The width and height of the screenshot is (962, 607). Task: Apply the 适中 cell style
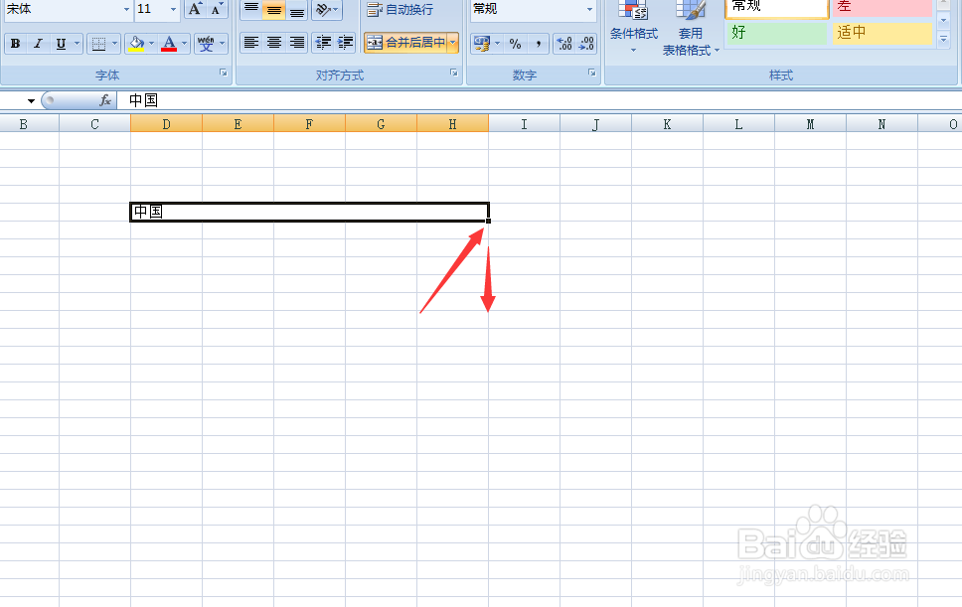(x=882, y=33)
